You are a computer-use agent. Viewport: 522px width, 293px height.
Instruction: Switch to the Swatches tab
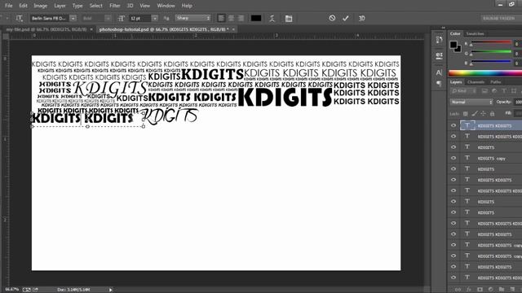pyautogui.click(x=475, y=33)
